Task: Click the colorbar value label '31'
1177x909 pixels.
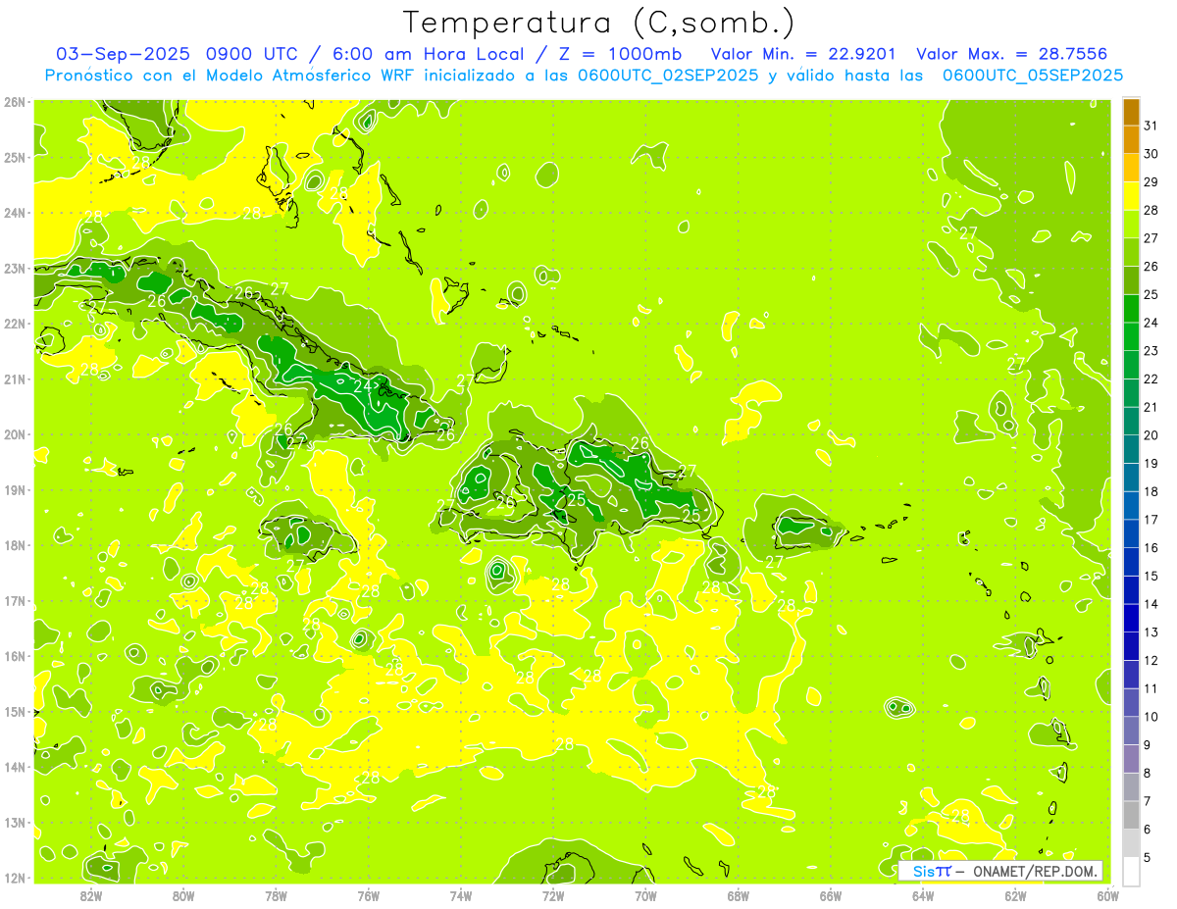Action: pos(1151,126)
